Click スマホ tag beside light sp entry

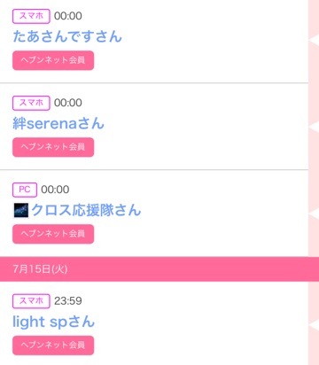(31, 301)
